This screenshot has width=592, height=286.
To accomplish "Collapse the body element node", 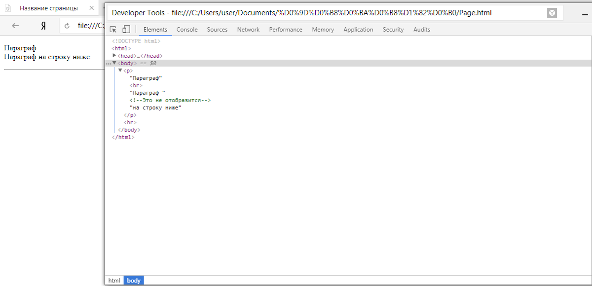I will click(114, 63).
